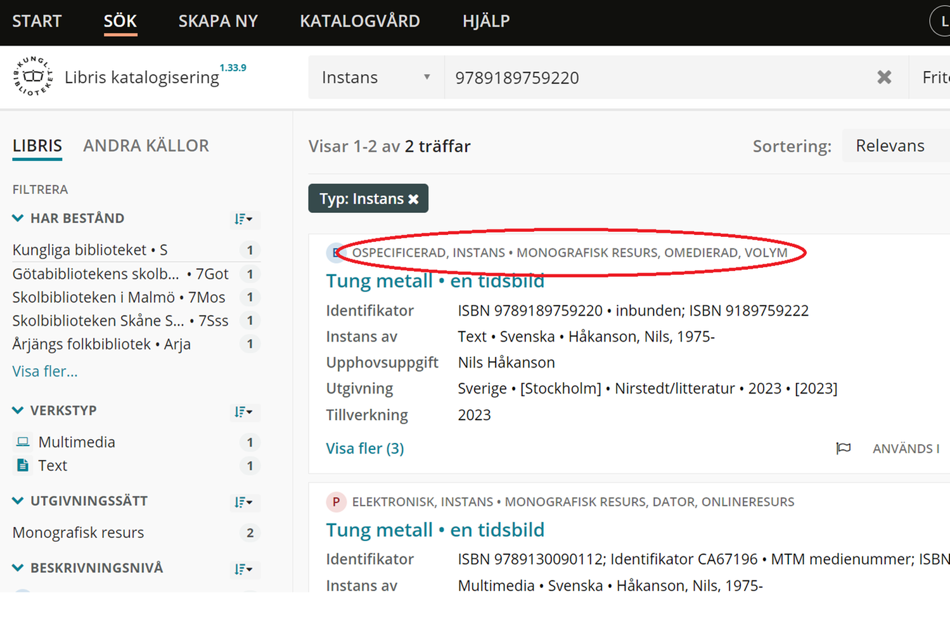Collapse the Verkstyp filter section
Viewport: 950px width, 633px height.
[18, 411]
